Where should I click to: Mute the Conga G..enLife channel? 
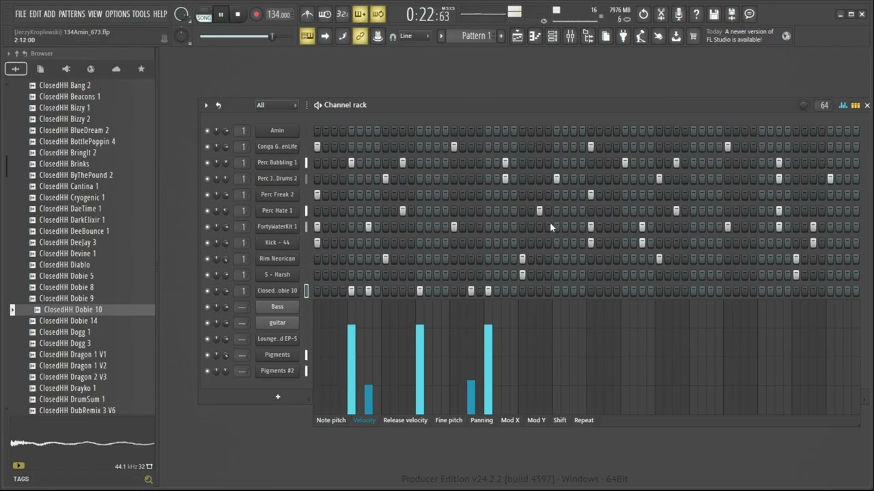(207, 147)
